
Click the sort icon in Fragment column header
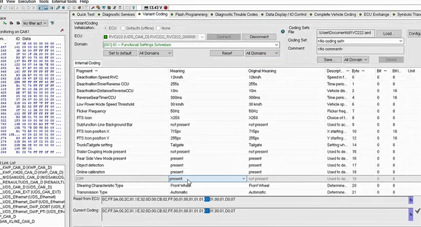tap(96, 71)
